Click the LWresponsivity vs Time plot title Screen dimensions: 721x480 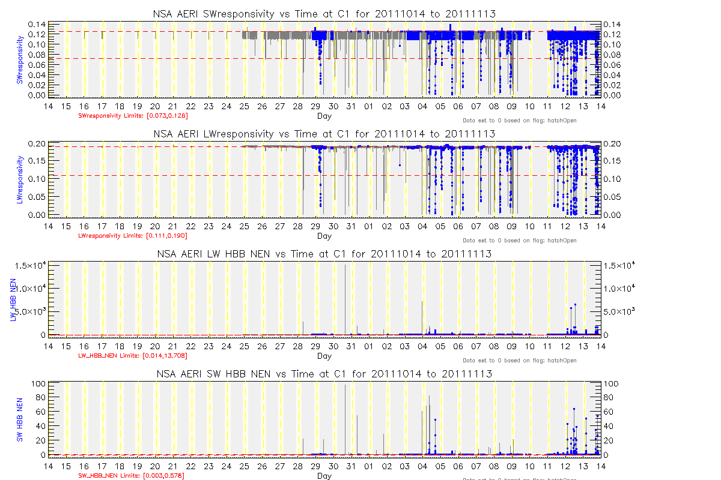[324, 134]
